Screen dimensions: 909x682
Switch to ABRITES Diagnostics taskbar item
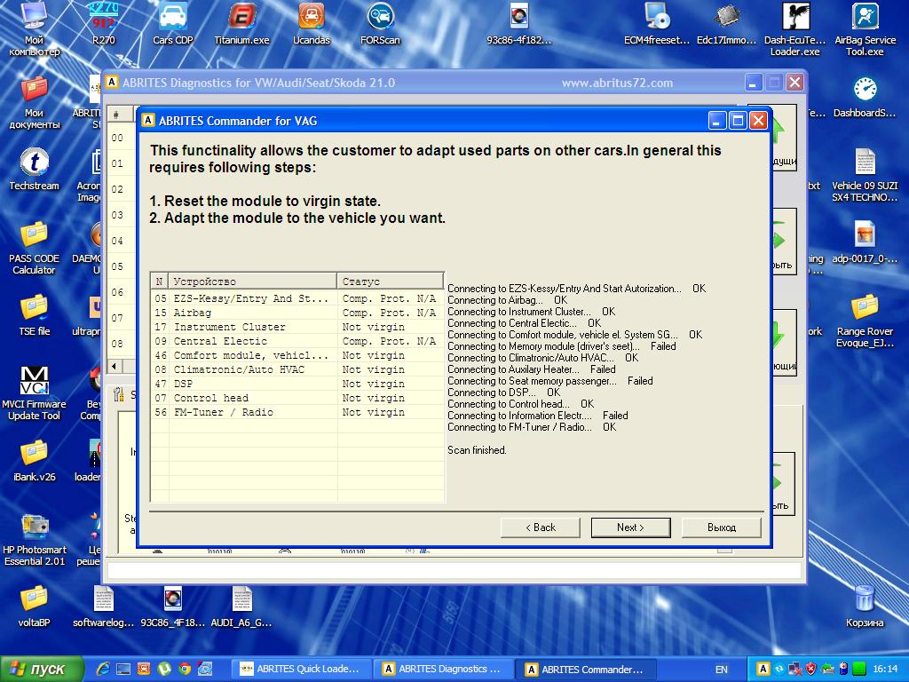point(443,670)
